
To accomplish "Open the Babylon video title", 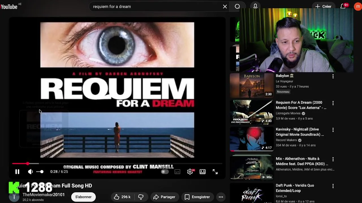I will [285, 76].
